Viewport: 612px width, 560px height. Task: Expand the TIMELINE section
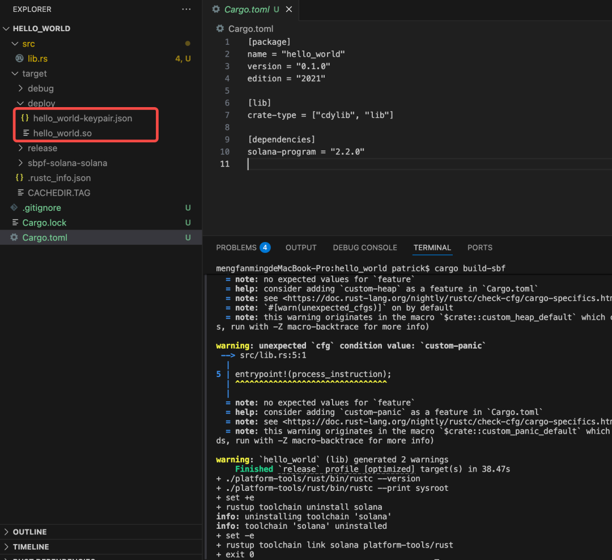tap(31, 546)
